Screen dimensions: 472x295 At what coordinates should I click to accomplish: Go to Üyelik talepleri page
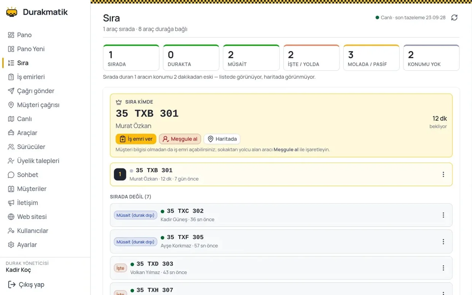[x=45, y=161]
